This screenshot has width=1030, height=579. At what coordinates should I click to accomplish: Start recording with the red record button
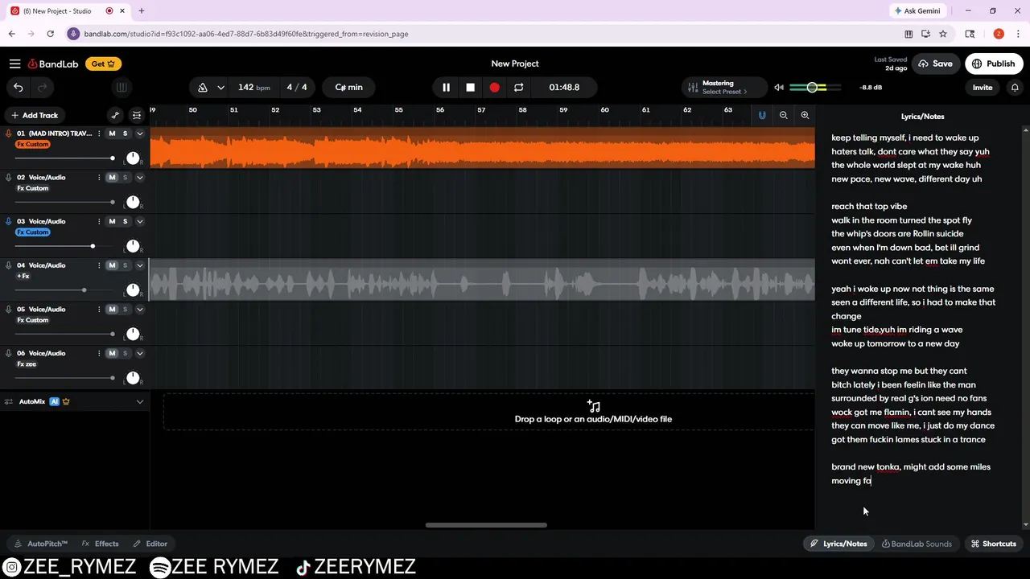point(494,87)
